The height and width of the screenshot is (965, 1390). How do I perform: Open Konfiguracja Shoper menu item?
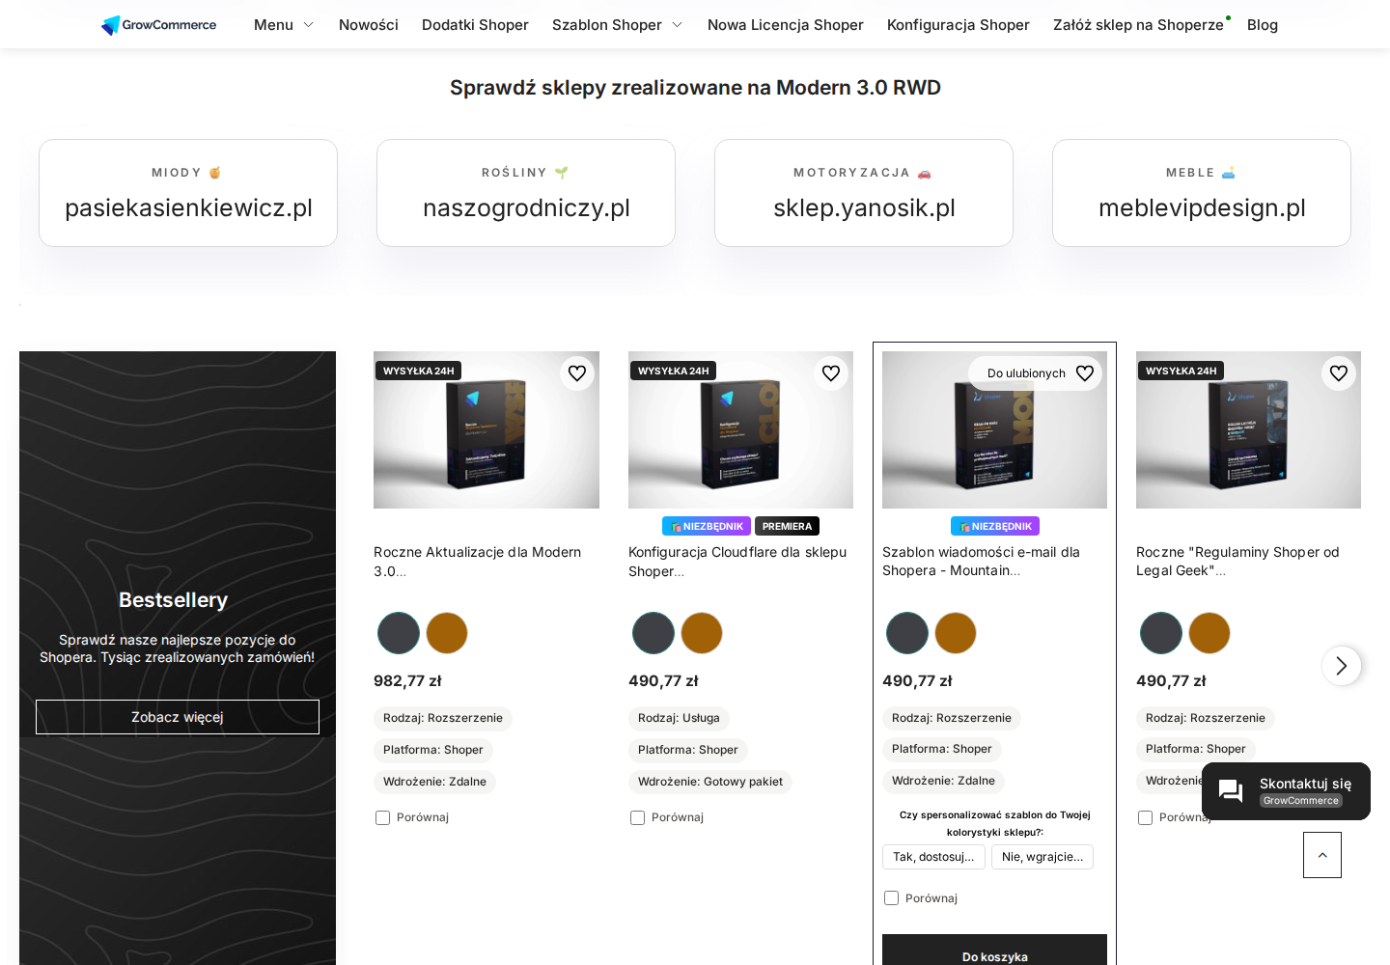[959, 25]
